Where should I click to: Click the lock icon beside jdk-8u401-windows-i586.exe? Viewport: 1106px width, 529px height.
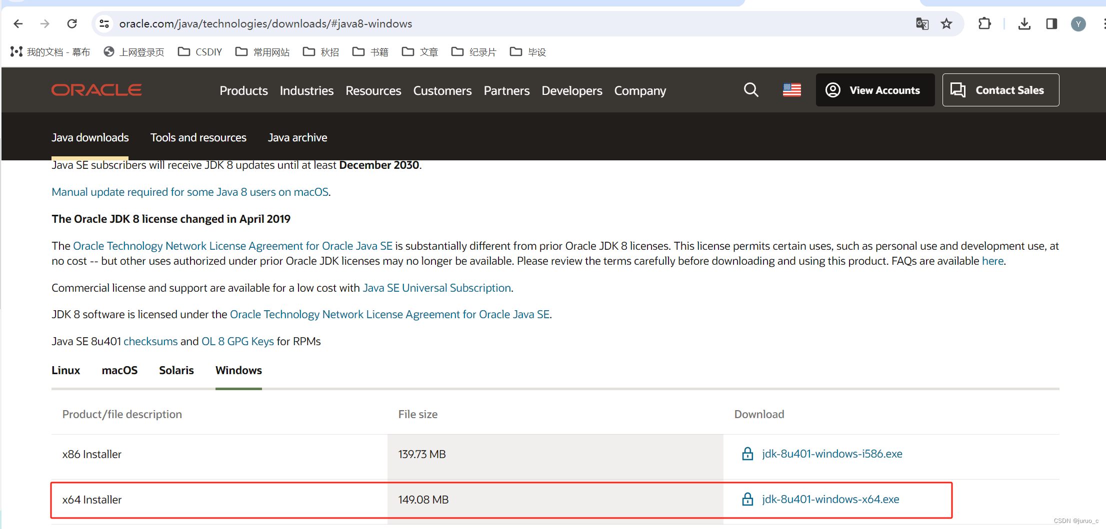click(x=747, y=454)
